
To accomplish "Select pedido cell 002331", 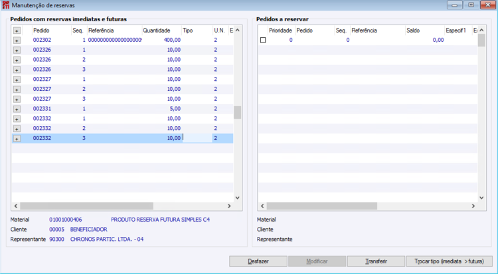I will click(42, 109).
